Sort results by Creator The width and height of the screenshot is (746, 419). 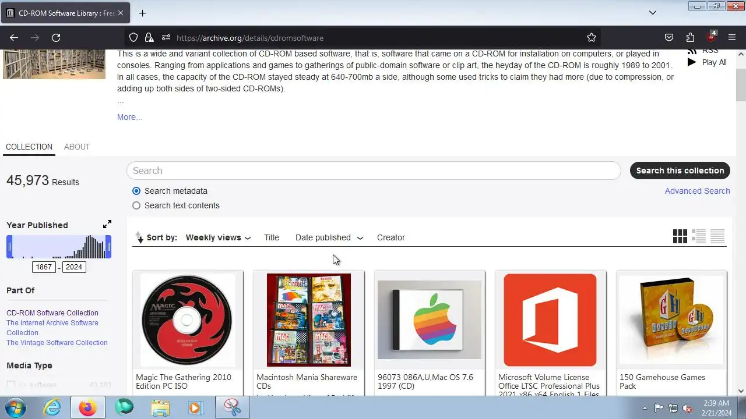(x=391, y=237)
